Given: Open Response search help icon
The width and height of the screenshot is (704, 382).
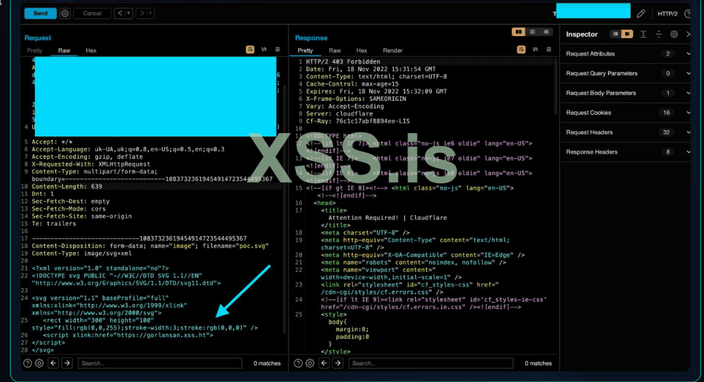Looking at the screenshot, I should click(298, 363).
